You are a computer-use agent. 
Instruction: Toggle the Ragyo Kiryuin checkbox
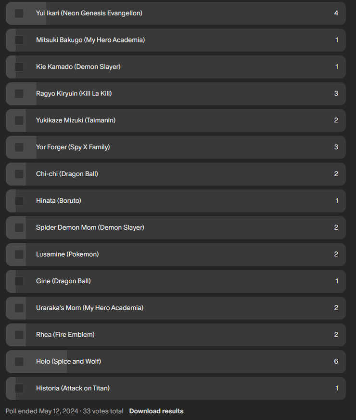coord(19,93)
